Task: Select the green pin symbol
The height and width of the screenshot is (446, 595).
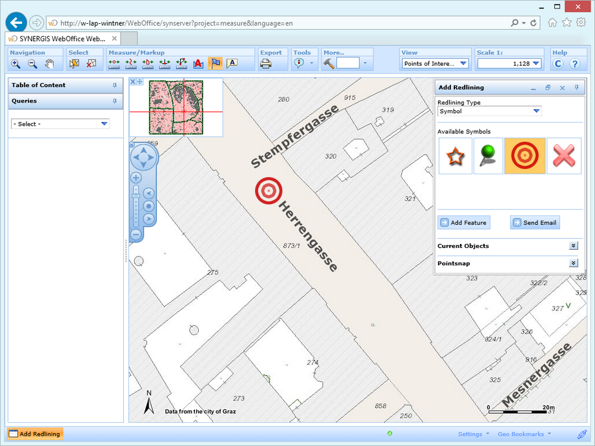Action: tap(489, 156)
